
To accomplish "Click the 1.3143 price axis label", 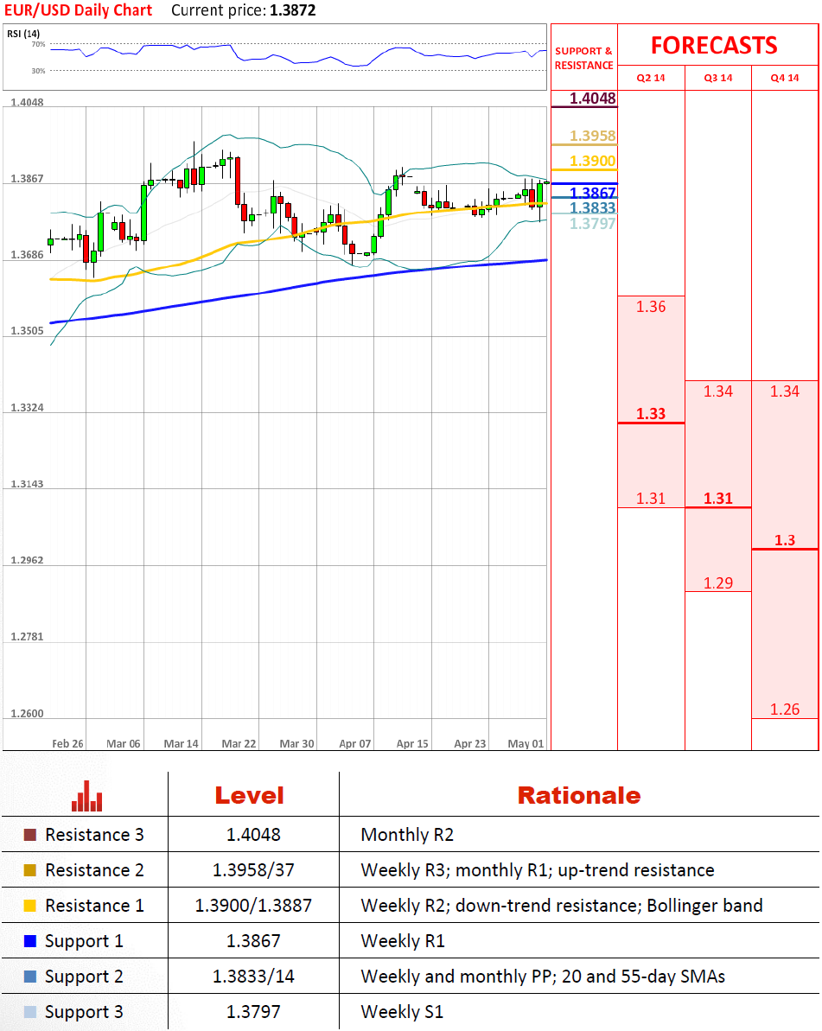I will tap(27, 484).
